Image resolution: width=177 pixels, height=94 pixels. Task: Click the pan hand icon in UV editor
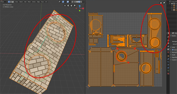click(161, 3)
